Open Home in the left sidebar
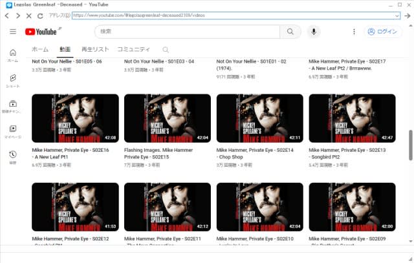Viewport: 414px width, 263px height. click(13, 56)
